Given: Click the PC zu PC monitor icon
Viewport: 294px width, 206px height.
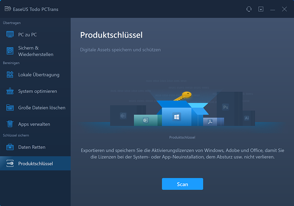Looking at the screenshot, I should point(10,35).
